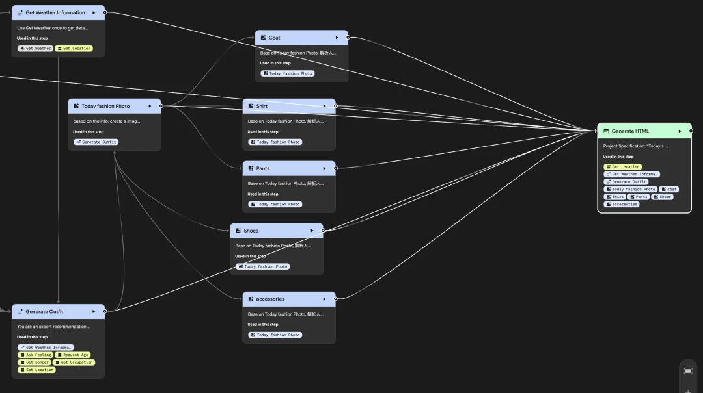Click the Today fashion Photo header icon
The height and width of the screenshot is (393, 703).
[76, 106]
